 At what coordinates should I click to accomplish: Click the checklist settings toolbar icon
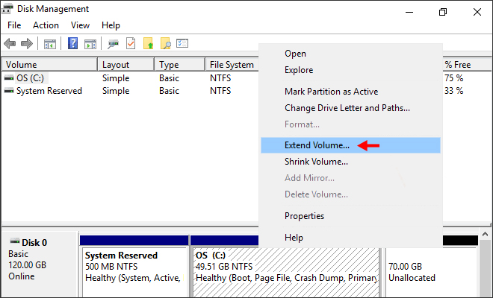(183, 43)
